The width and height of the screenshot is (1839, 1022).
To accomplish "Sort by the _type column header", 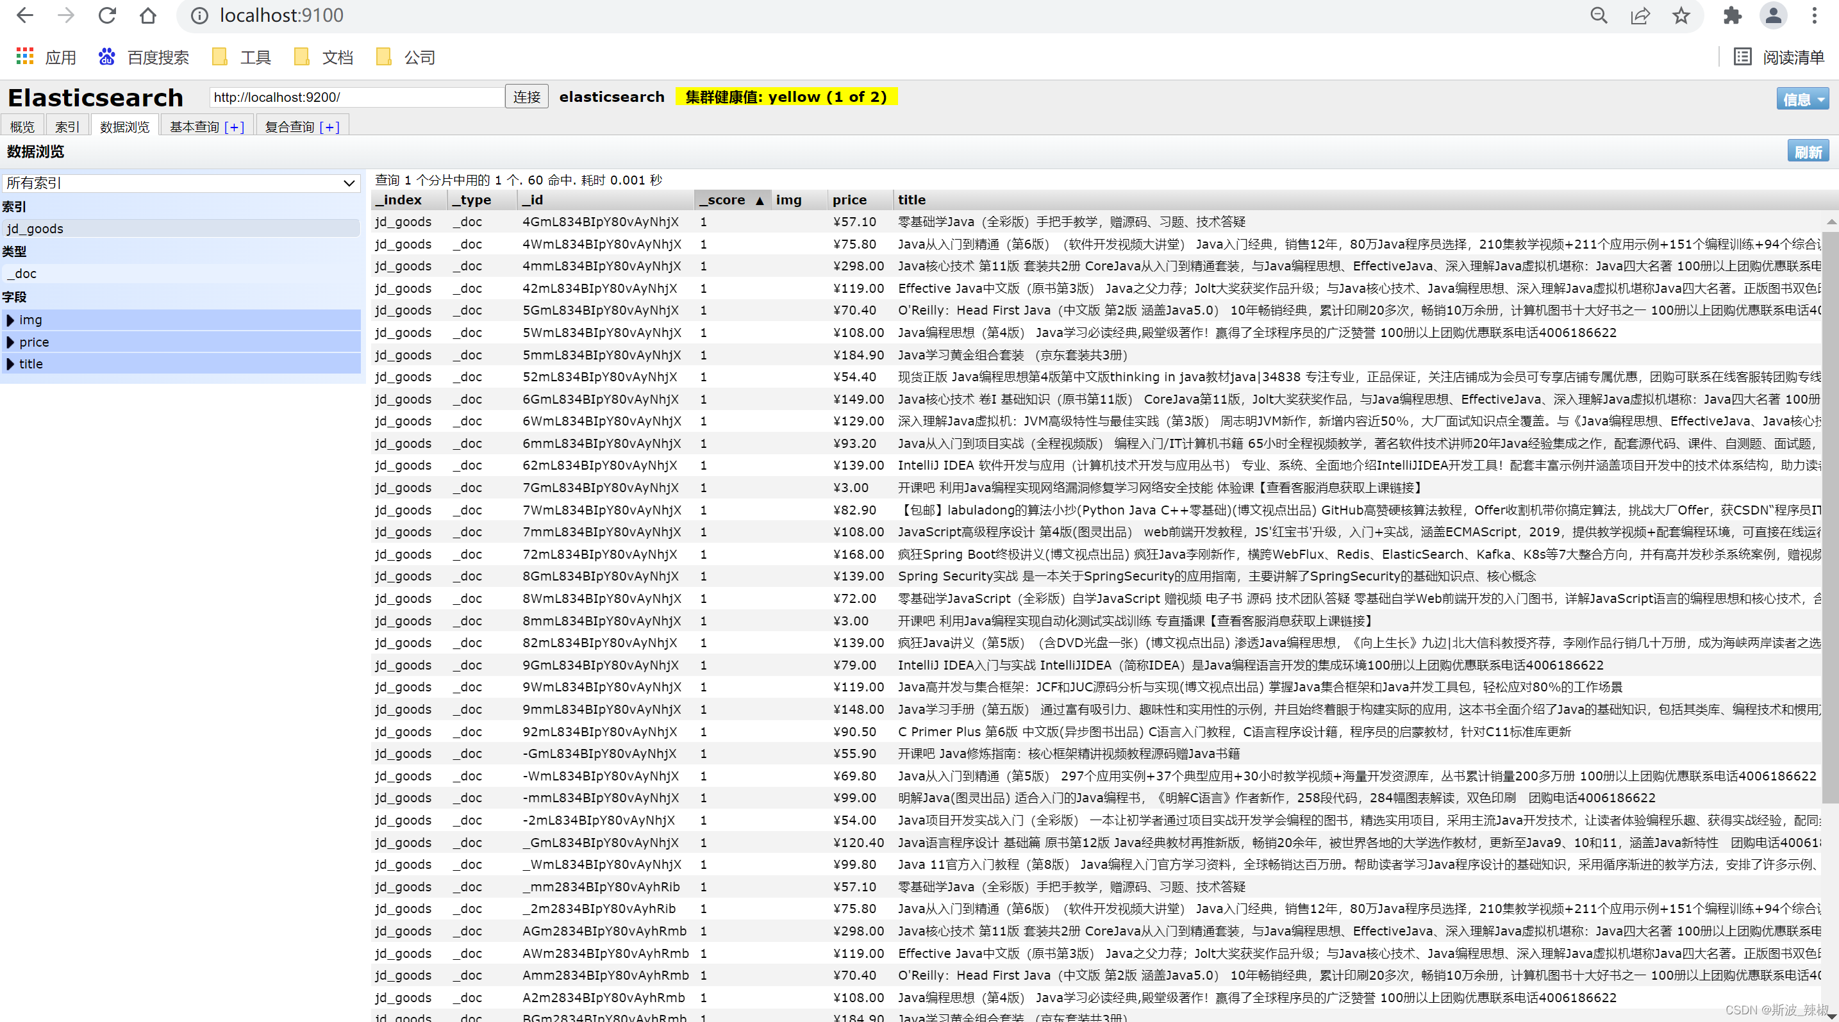I will click(483, 200).
